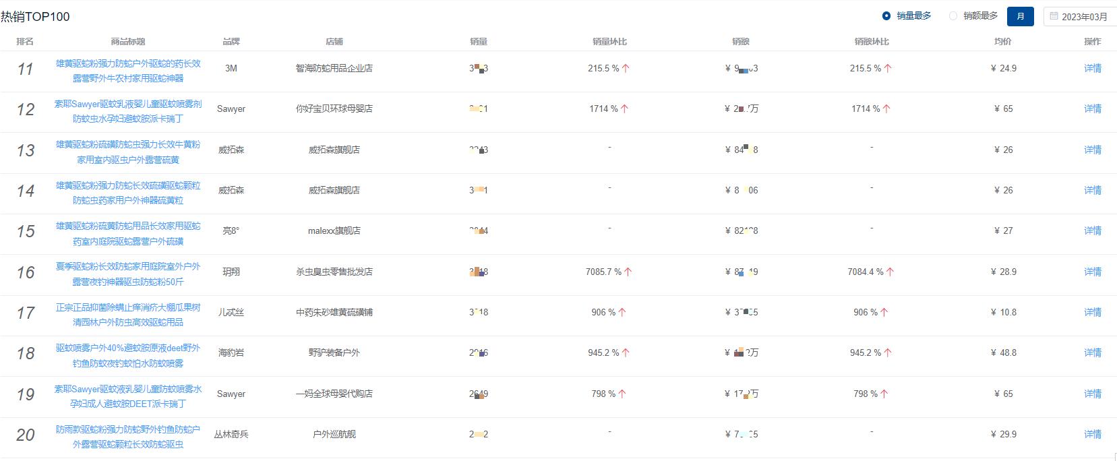Viewport: 1117px width, 461px height.
Task: Open the rank 19 Sawyer 驱蚊液 title link
Action: pos(128,396)
